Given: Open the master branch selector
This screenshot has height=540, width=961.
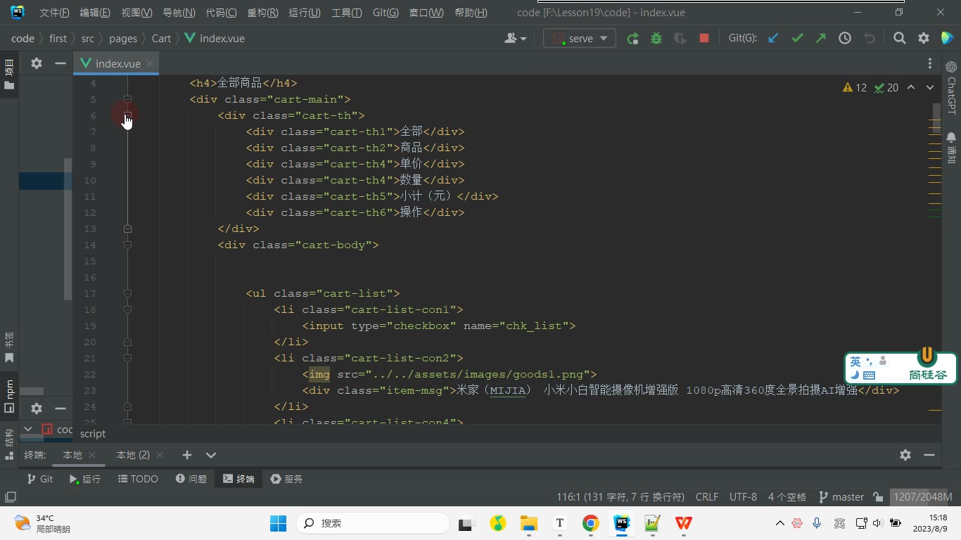Looking at the screenshot, I should [x=841, y=497].
